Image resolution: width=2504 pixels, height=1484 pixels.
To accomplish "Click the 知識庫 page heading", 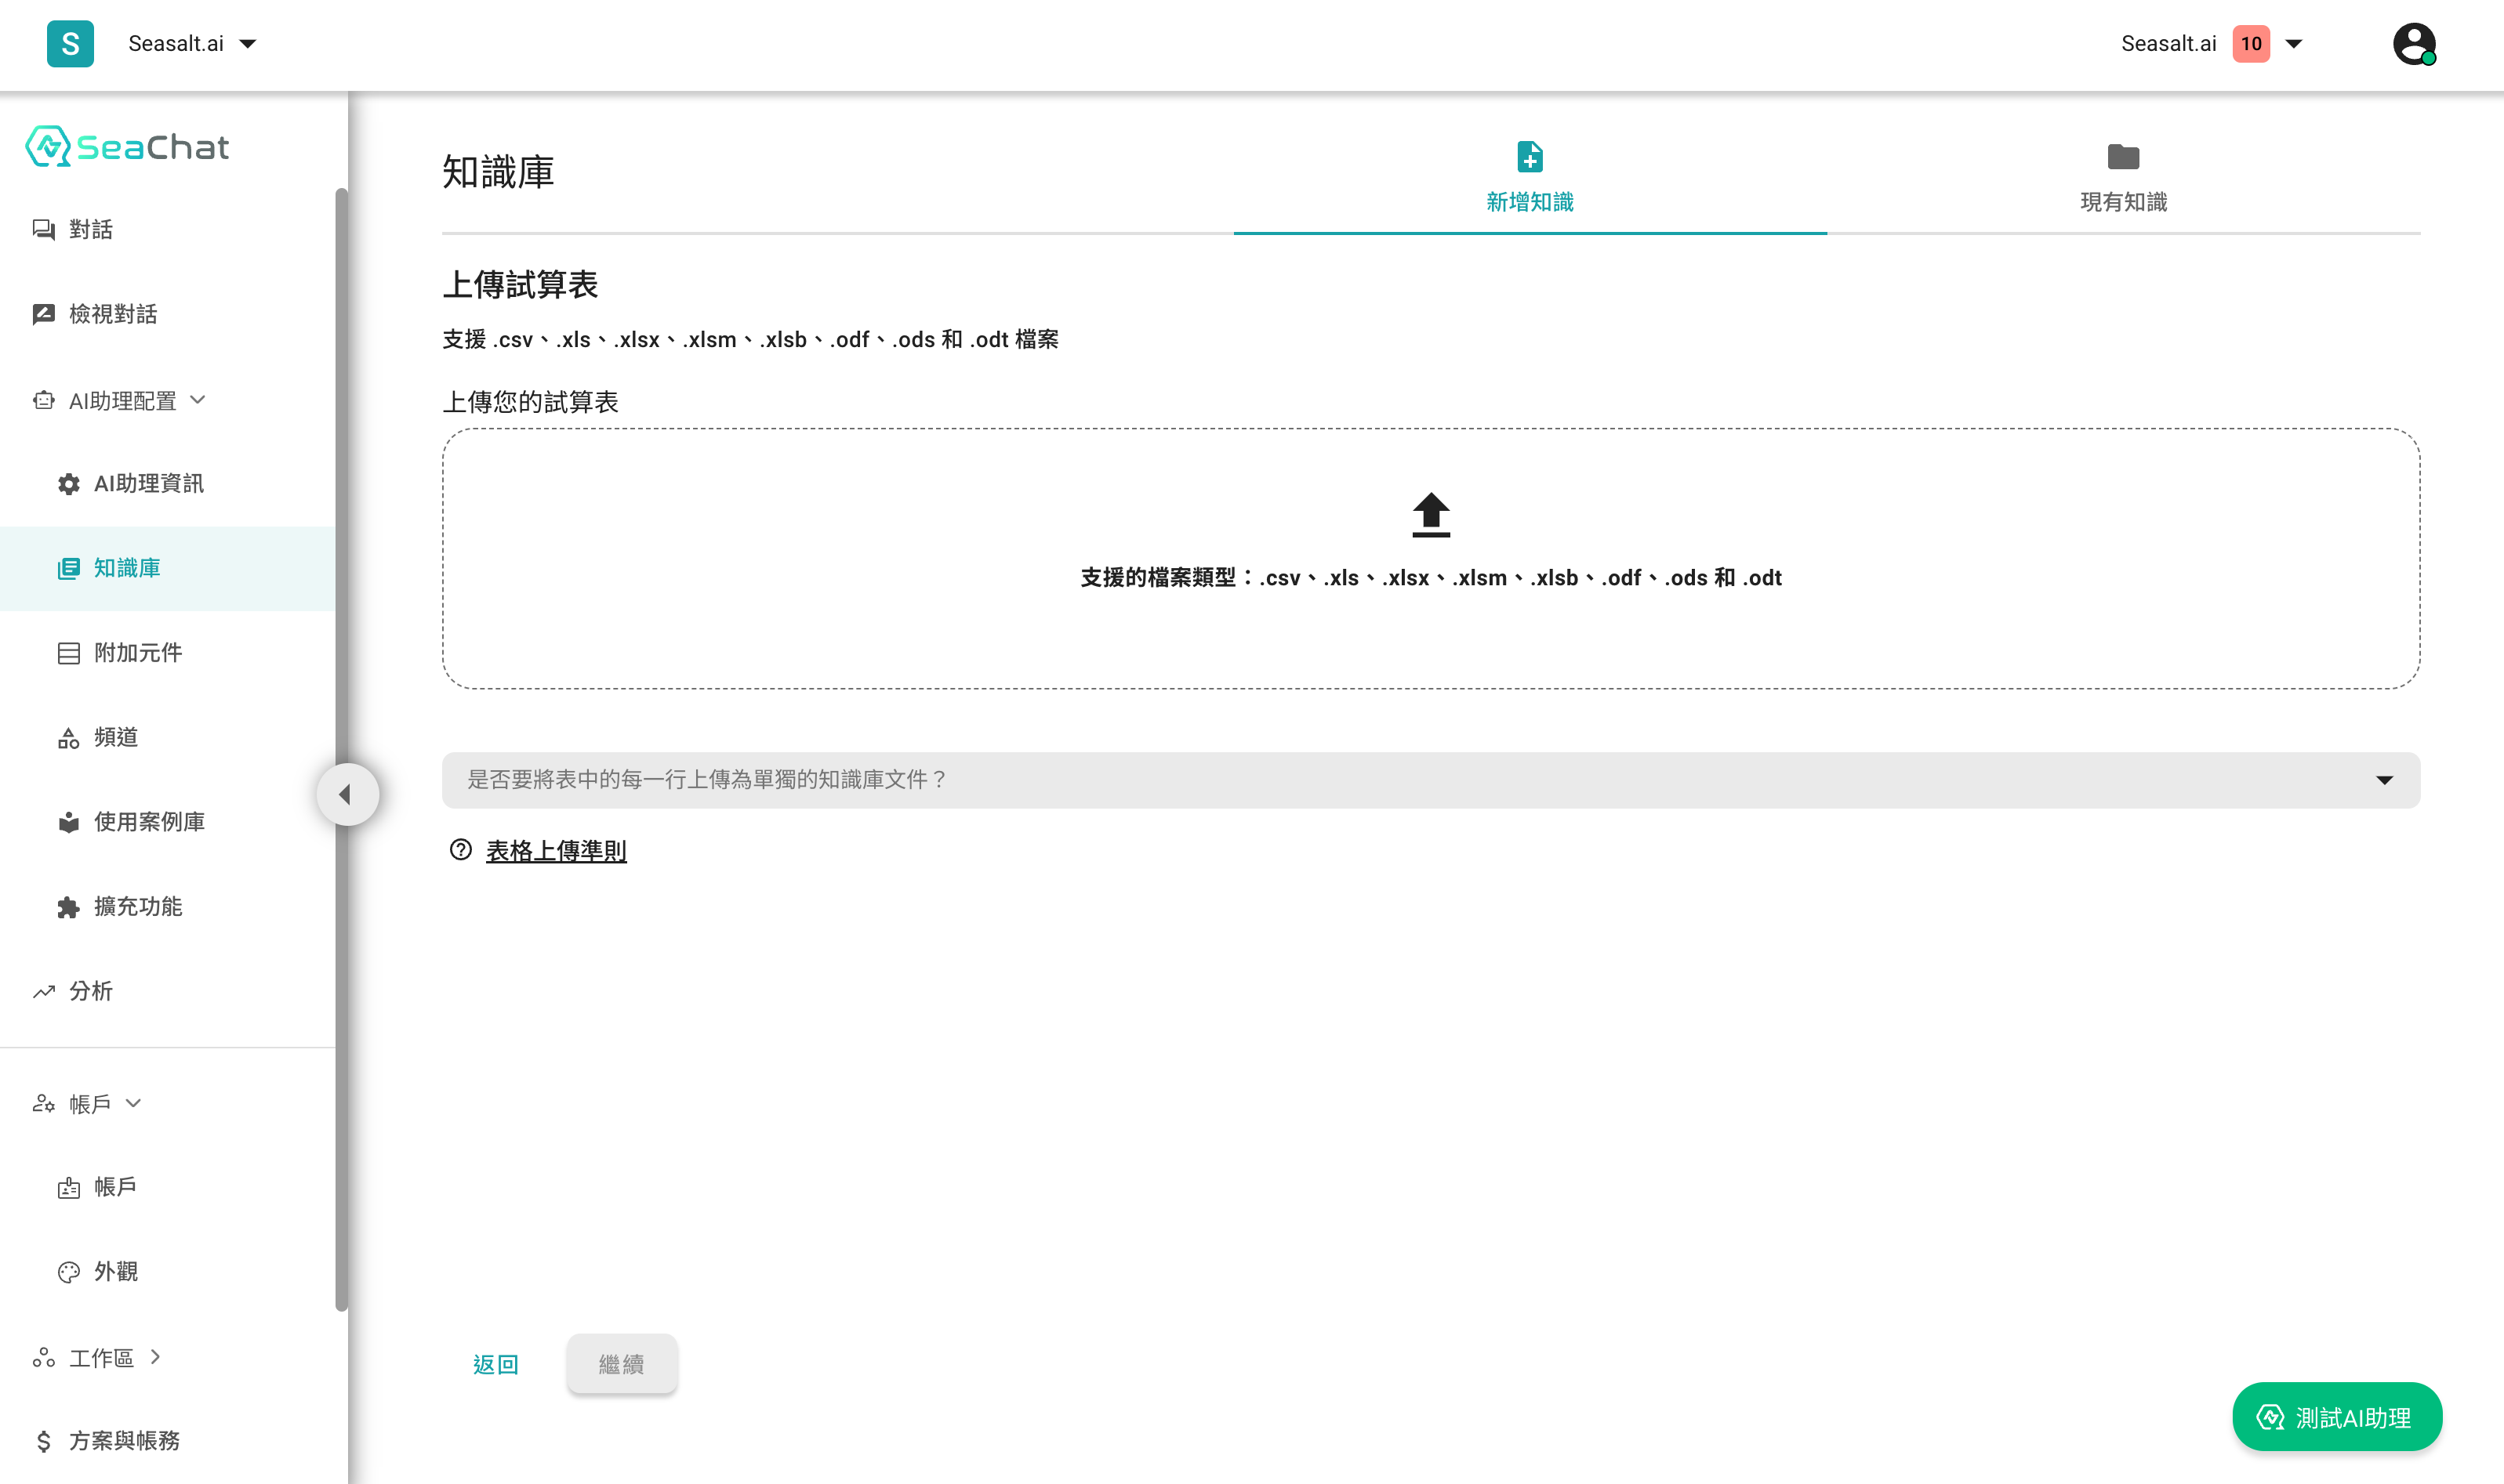I will coord(498,172).
